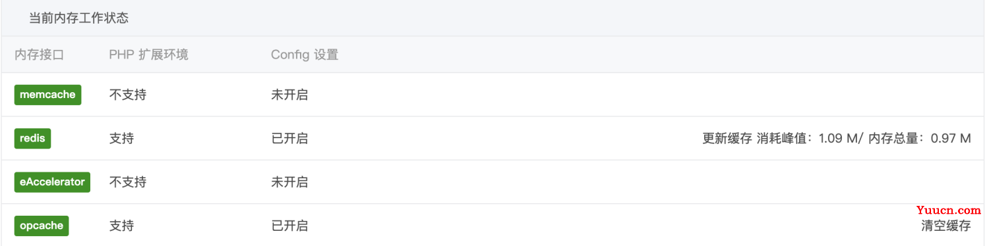Click memcache's 未开启 config status
This screenshot has width=989, height=246.
point(289,95)
